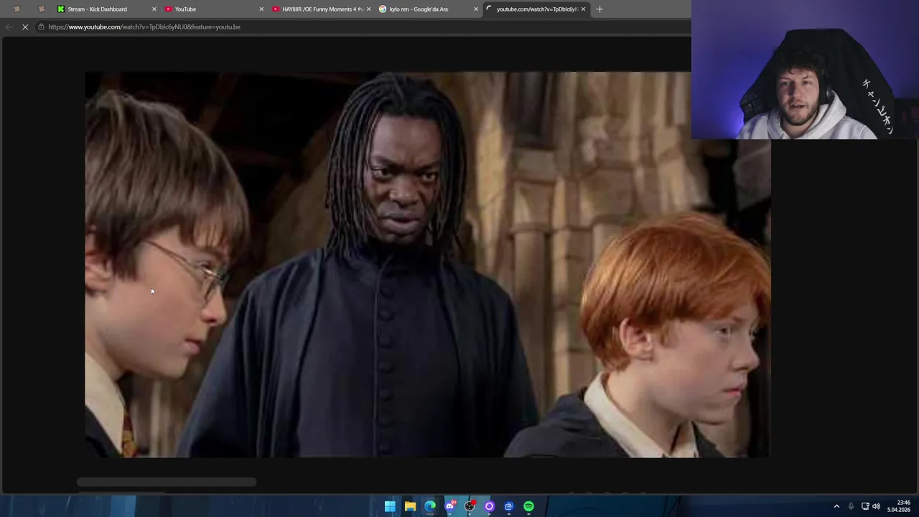The image size is (919, 517).
Task: Click the YouTube video player area
Action: [427, 264]
